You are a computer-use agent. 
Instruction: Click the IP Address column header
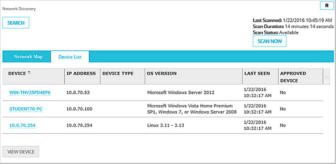point(81,74)
